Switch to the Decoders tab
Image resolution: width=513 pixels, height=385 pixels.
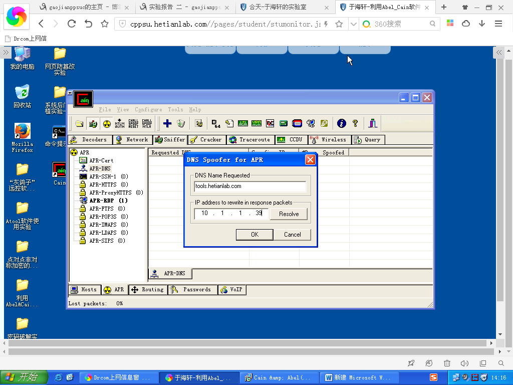click(x=90, y=140)
